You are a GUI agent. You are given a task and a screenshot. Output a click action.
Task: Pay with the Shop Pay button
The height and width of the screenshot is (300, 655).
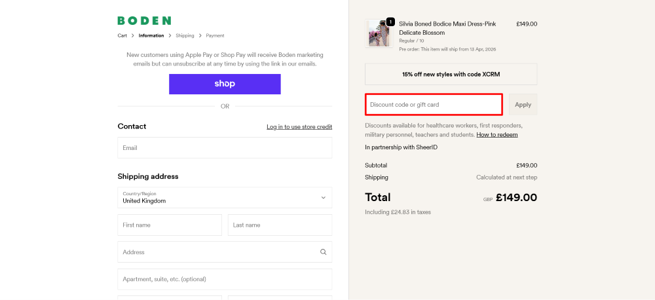(225, 84)
